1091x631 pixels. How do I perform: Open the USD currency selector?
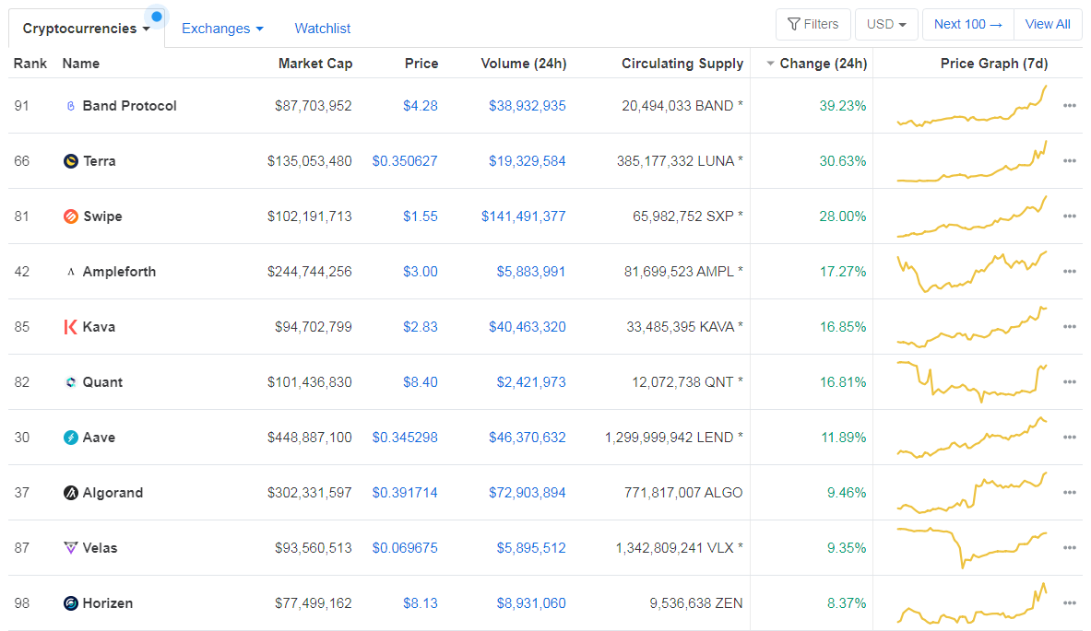[x=886, y=24]
